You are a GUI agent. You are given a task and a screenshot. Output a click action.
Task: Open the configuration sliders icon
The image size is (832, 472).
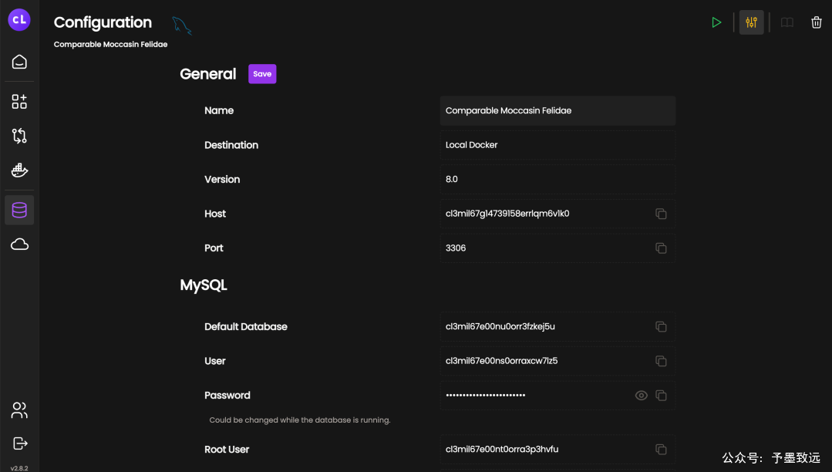pos(751,22)
